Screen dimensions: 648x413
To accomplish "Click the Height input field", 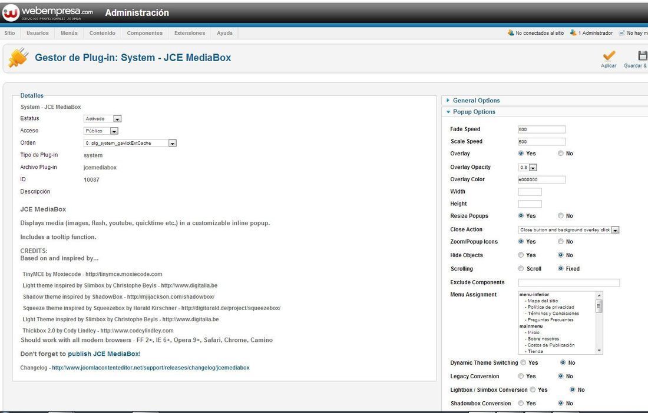I will click(530, 204).
